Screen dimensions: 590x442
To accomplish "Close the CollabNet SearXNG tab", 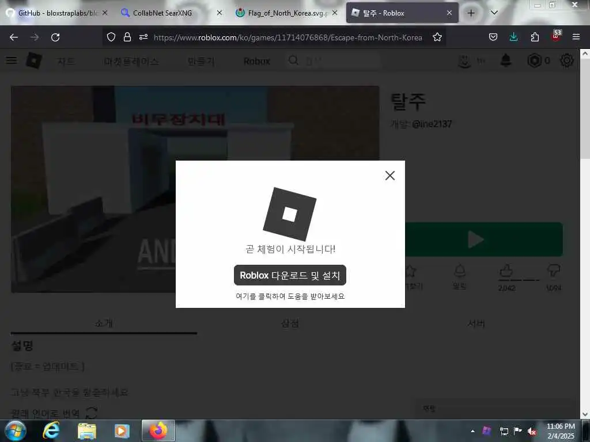I will coord(220,13).
